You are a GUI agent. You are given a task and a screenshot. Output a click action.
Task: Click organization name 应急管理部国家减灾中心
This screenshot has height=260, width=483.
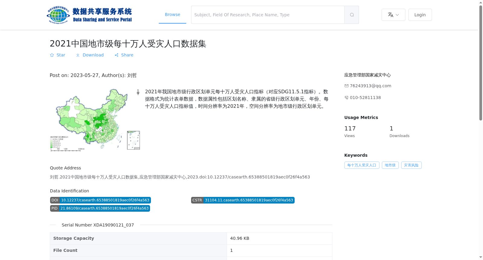coord(367,75)
